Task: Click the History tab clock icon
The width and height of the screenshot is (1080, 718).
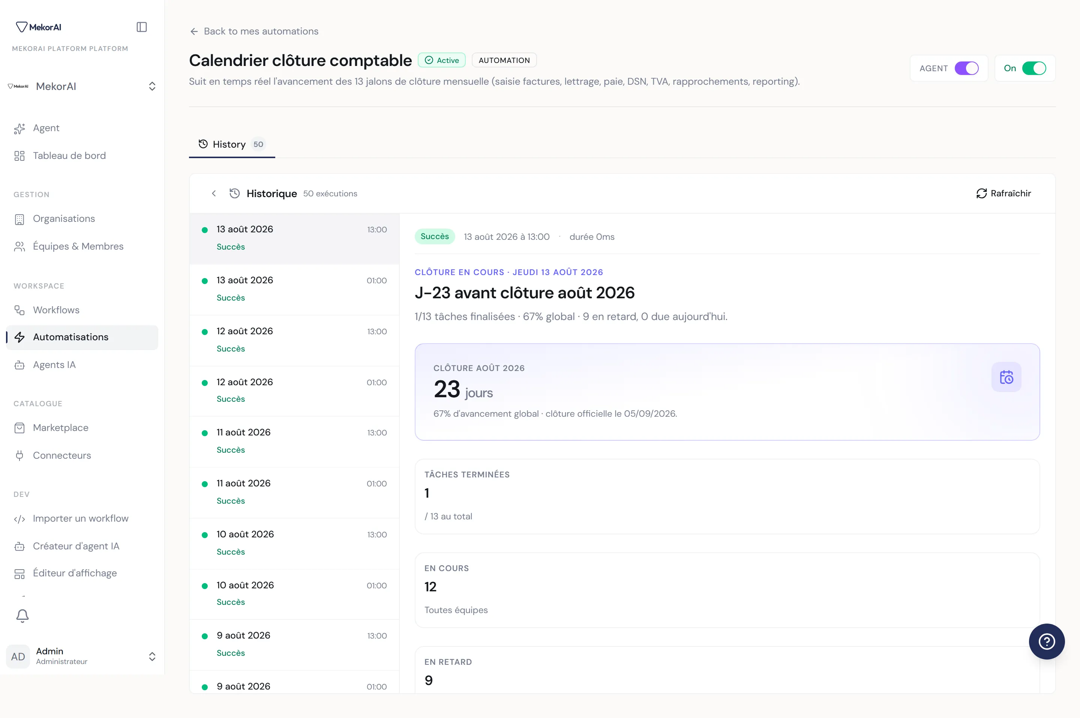Action: tap(203, 144)
